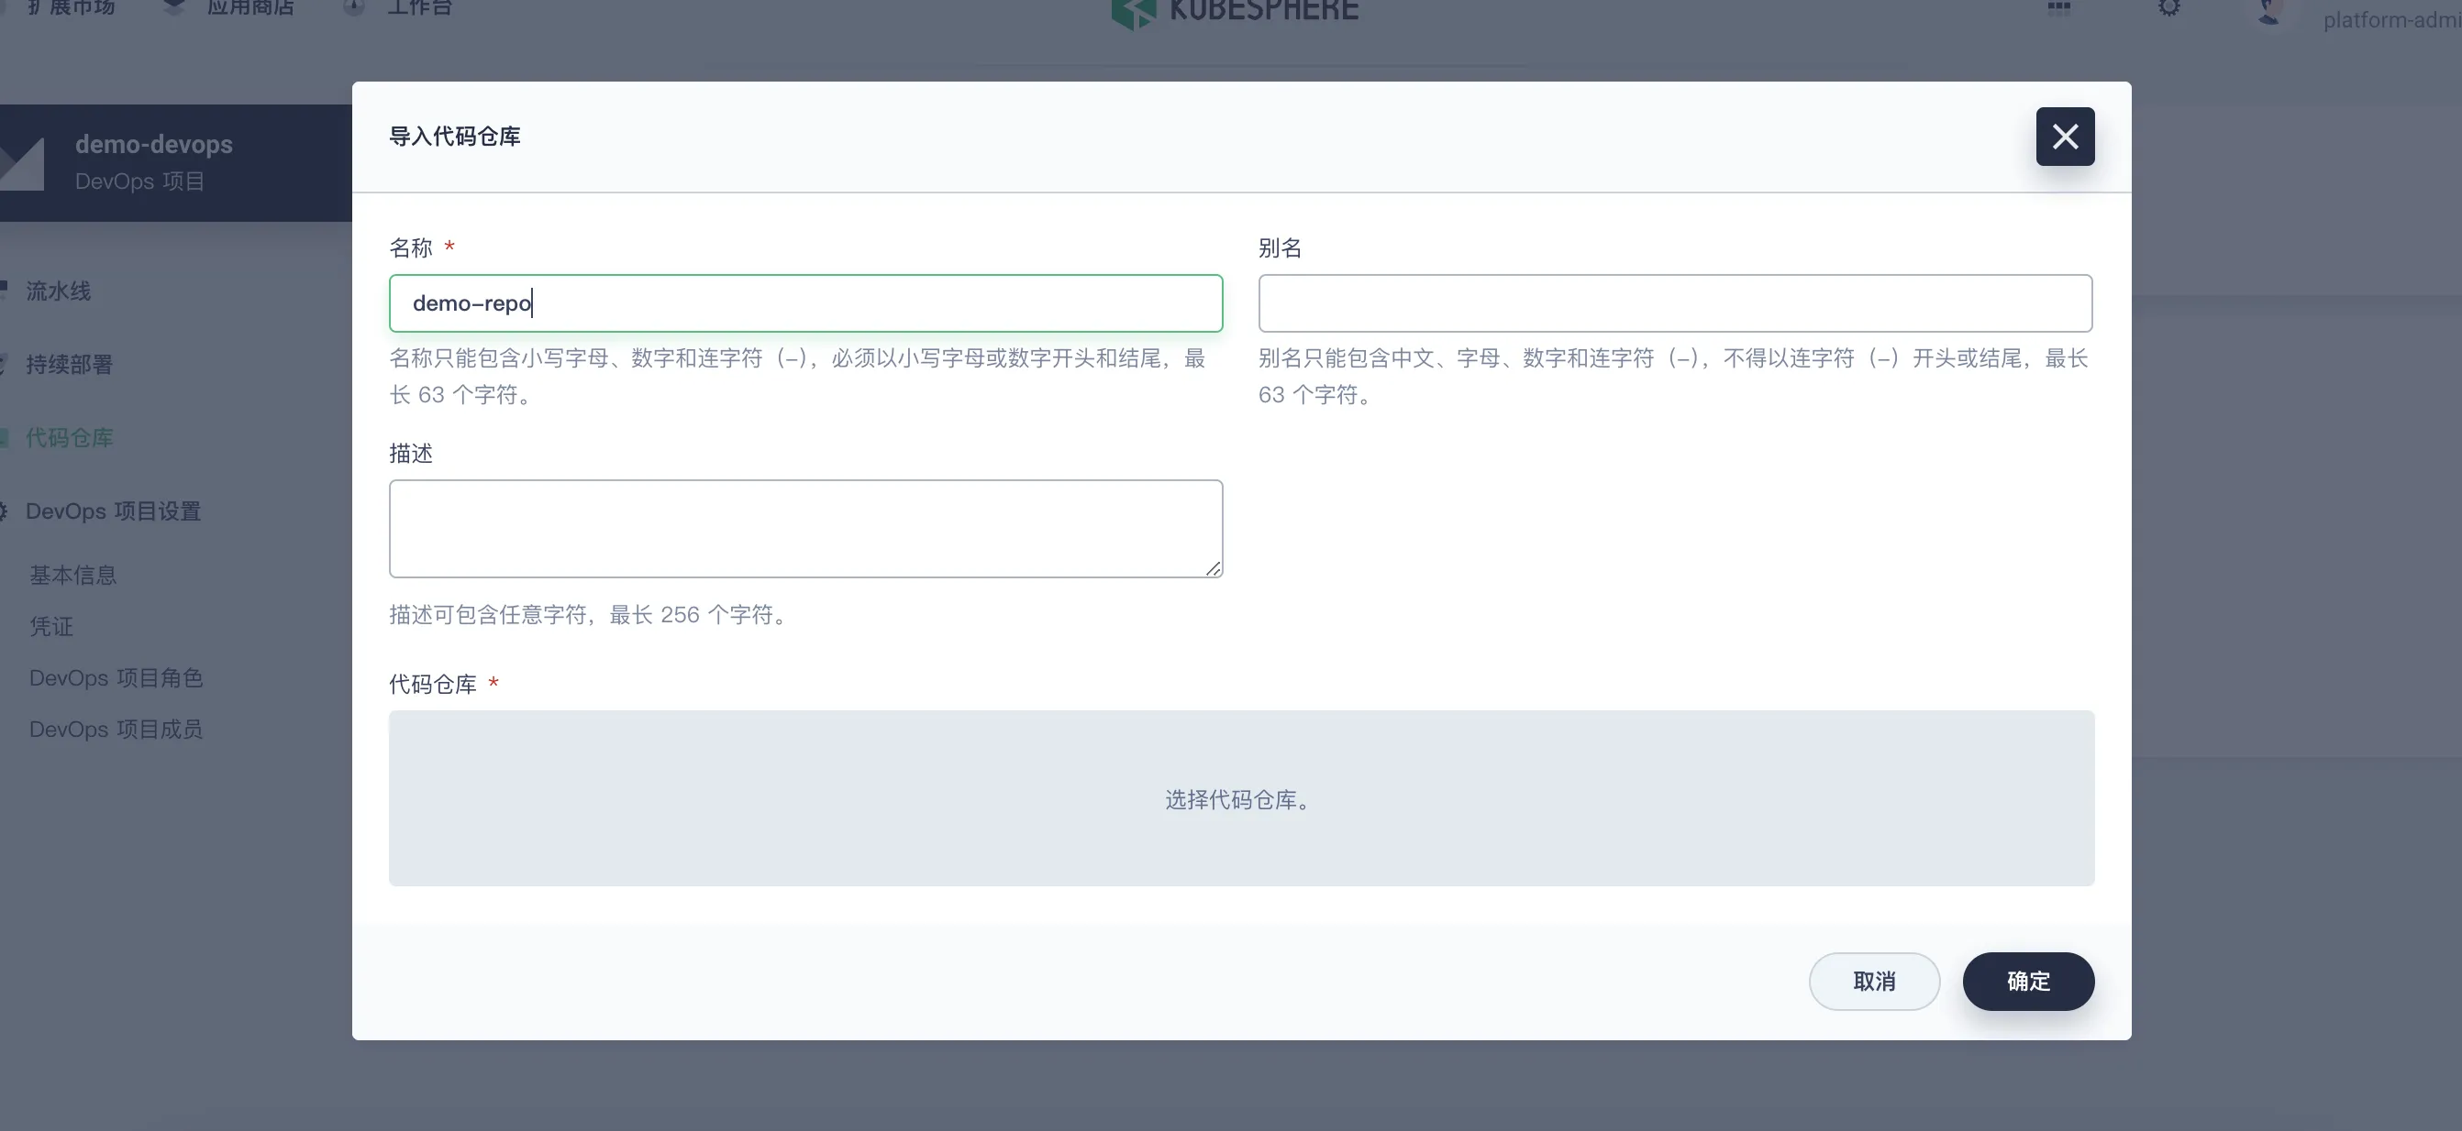Open 凭证 credentials page

(50, 627)
